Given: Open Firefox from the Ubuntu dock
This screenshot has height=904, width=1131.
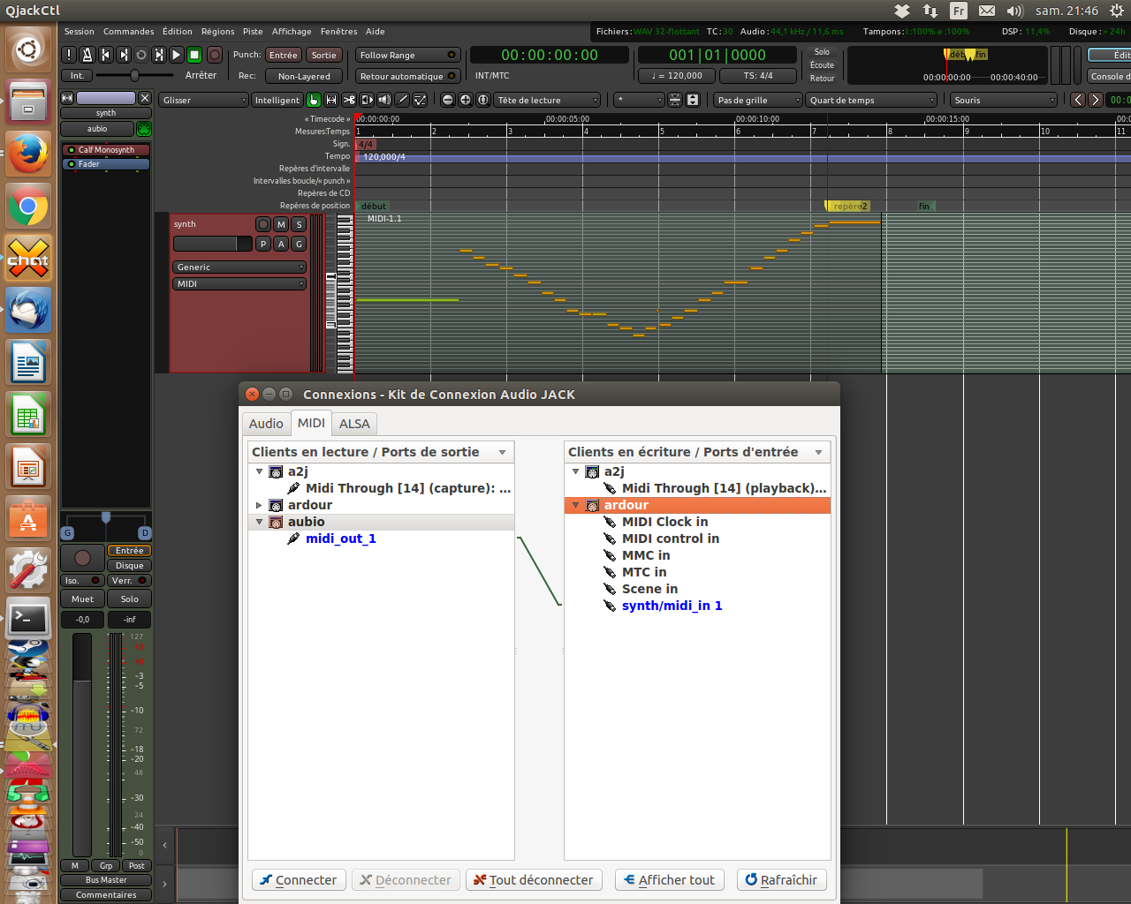Looking at the screenshot, I should coord(28,154).
